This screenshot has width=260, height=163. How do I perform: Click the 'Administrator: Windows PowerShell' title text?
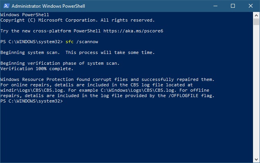point(48,6)
